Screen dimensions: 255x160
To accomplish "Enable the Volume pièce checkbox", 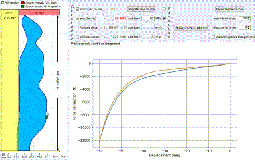I will [x=78, y=28].
